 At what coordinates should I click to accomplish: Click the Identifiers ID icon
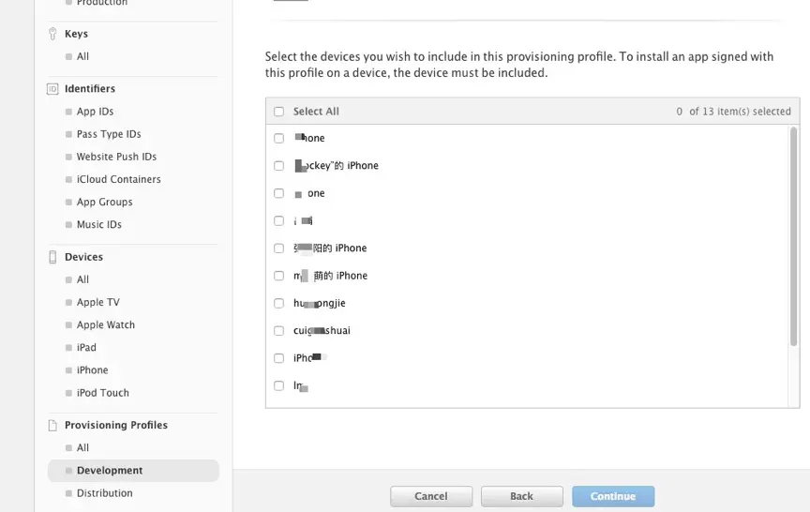pos(52,89)
